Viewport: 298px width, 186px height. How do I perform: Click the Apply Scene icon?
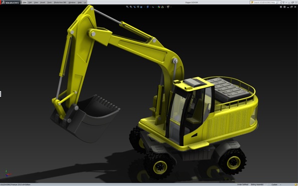click(x=162, y=7)
